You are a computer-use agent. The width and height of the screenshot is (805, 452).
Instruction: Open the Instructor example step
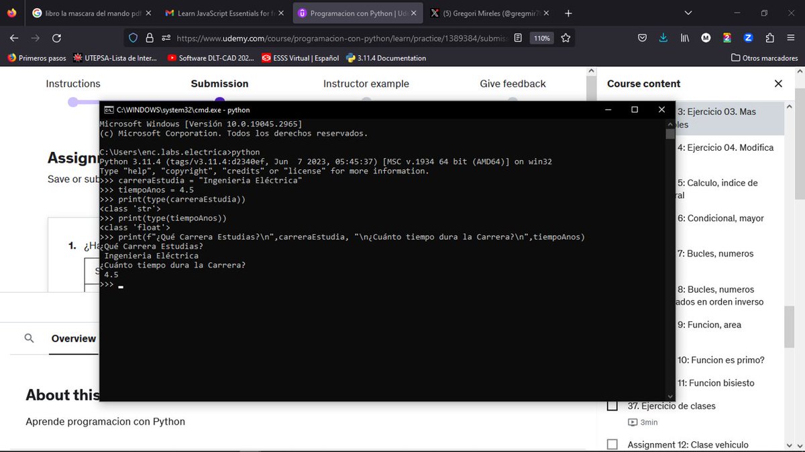[x=366, y=84]
